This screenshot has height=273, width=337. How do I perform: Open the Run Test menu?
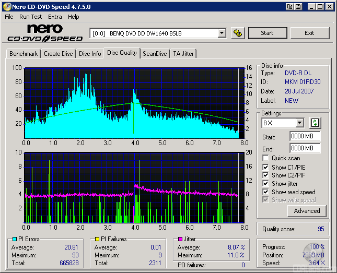[x=31, y=17]
